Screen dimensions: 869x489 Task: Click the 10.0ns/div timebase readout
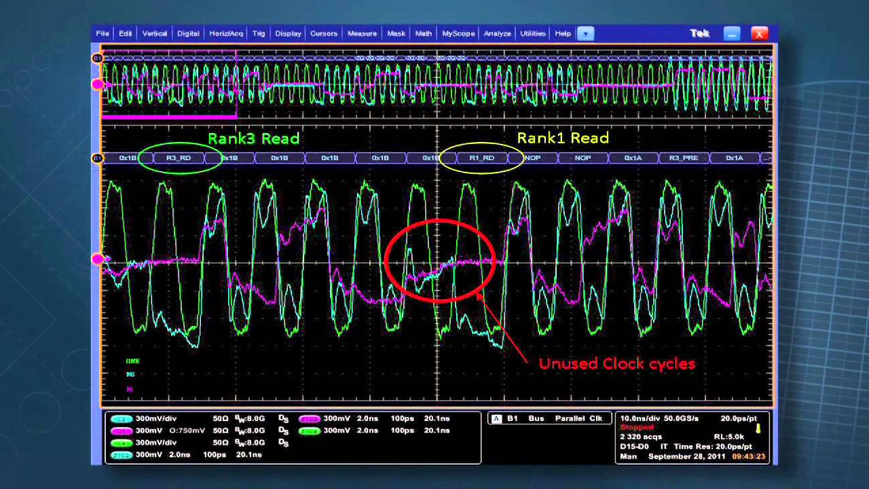[x=642, y=418]
